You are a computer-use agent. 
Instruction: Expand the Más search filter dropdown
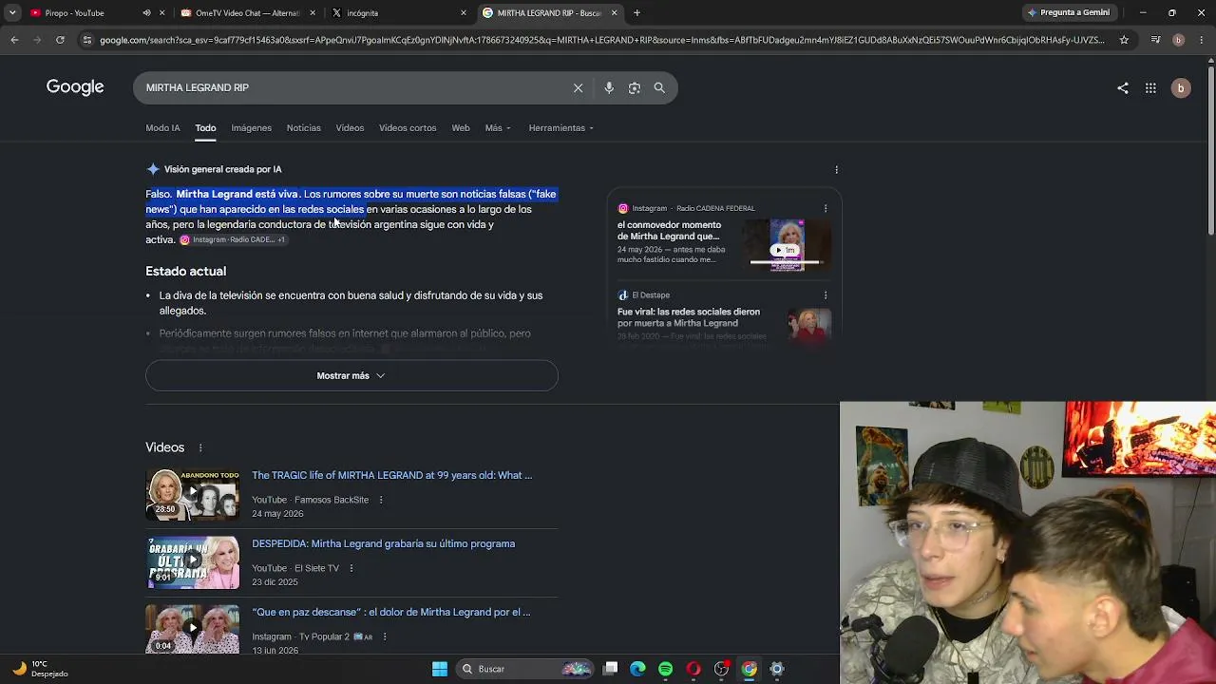tap(498, 128)
